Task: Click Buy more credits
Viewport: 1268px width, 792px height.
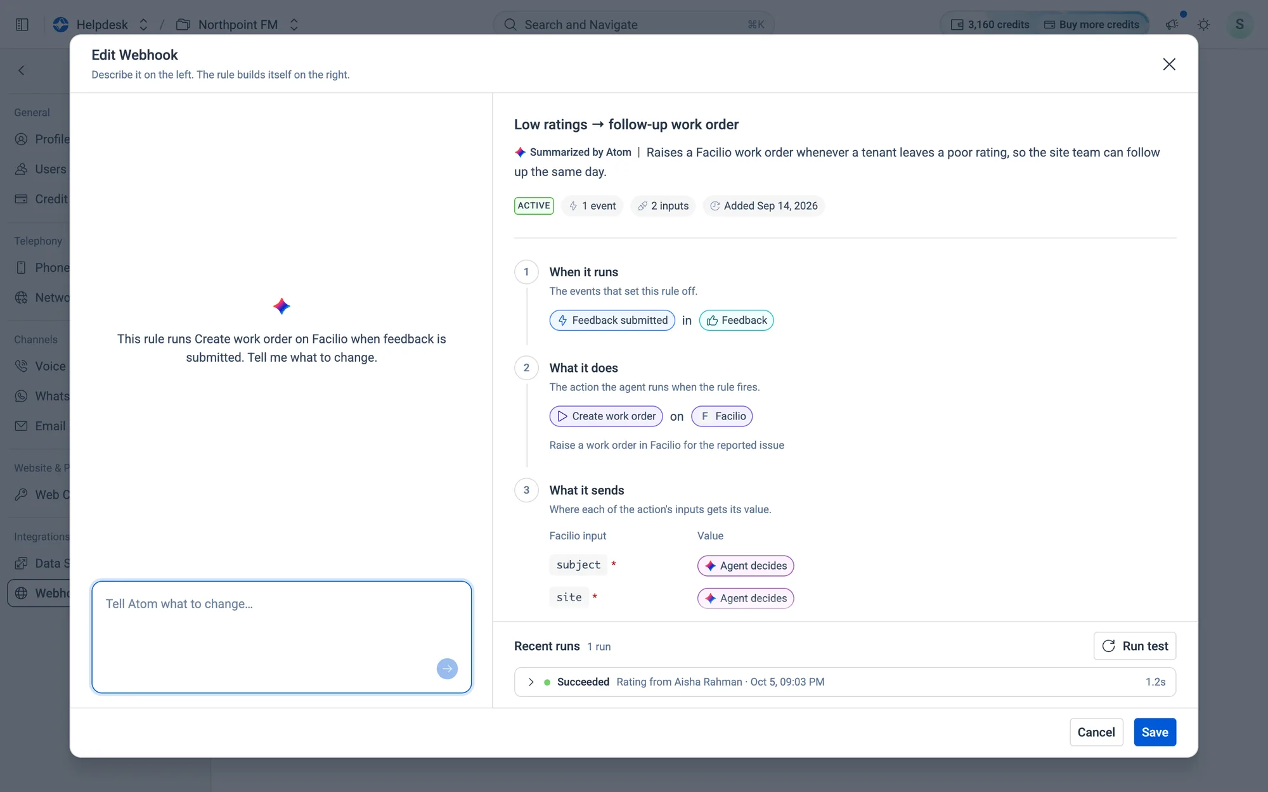Action: pos(1091,25)
